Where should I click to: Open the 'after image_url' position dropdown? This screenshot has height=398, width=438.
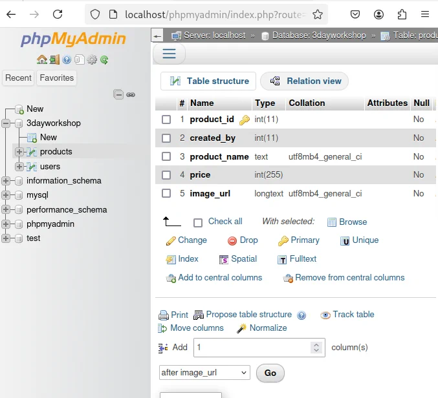(x=204, y=373)
